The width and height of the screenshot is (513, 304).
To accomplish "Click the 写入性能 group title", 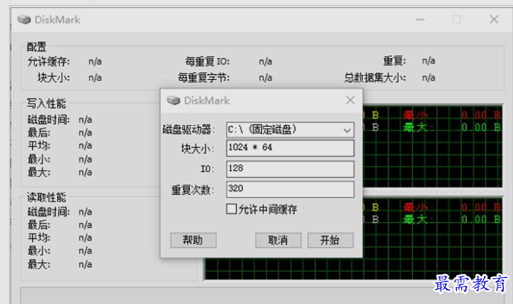I will click(x=46, y=104).
